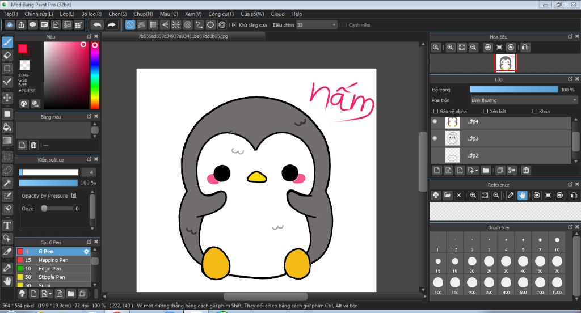Select the Text tool
This screenshot has width=581, height=313.
(7, 225)
